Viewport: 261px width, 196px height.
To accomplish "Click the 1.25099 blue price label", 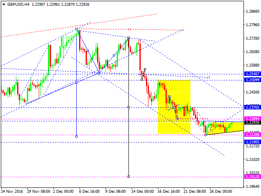I will click(252, 80).
